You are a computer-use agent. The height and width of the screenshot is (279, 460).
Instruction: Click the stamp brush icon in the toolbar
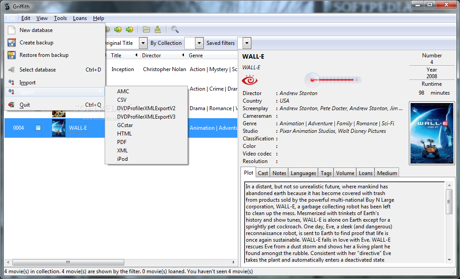pos(158,29)
